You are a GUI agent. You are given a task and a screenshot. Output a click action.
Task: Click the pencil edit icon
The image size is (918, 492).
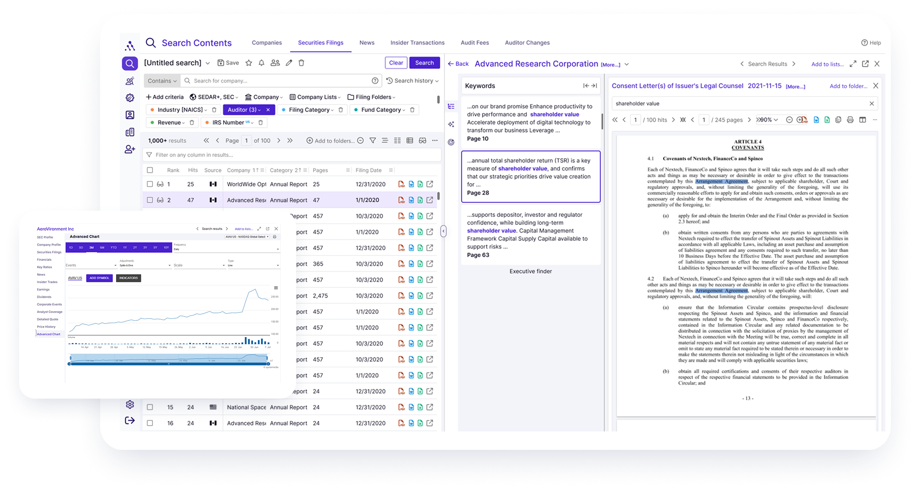289,63
